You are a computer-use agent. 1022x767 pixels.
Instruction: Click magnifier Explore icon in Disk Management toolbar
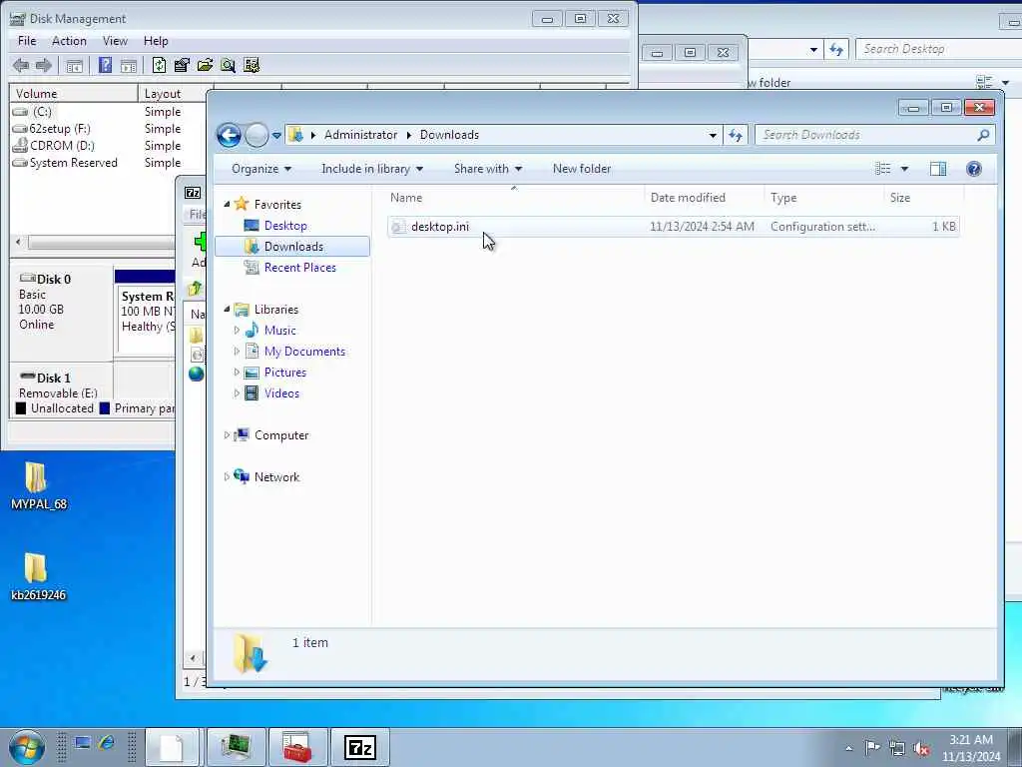pos(228,65)
